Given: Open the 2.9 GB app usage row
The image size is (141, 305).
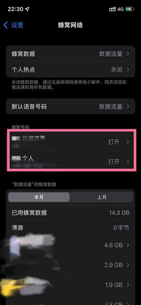Looking at the screenshot, I should pyautogui.click(x=70, y=265).
